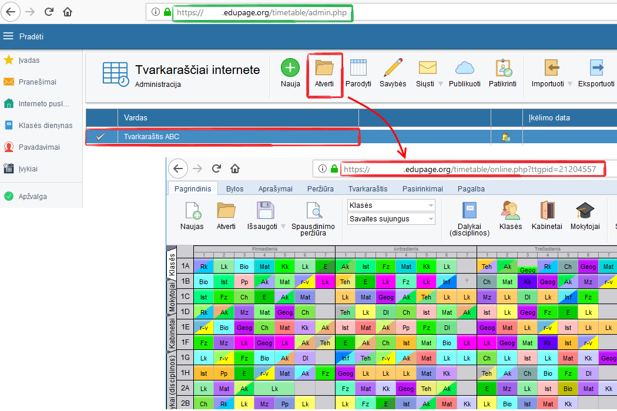Click the Išsaugoti floppy disk icon
617x411 pixels.
[x=266, y=210]
